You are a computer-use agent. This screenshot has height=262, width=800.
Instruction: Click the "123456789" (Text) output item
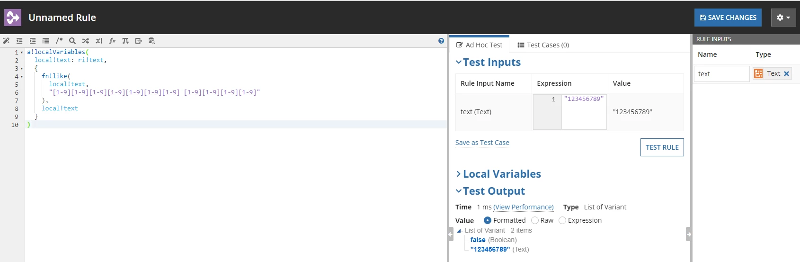click(x=499, y=250)
